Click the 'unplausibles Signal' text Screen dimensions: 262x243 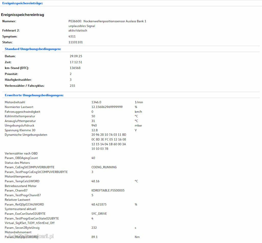[x=82, y=26]
